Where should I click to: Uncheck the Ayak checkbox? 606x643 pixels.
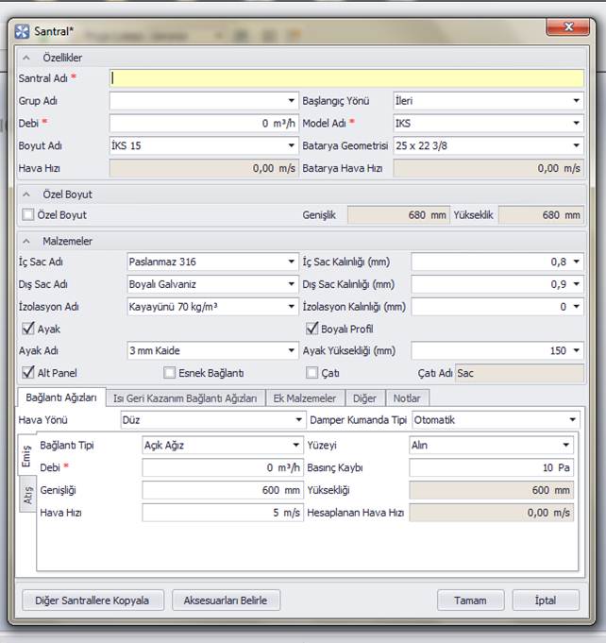(x=28, y=330)
